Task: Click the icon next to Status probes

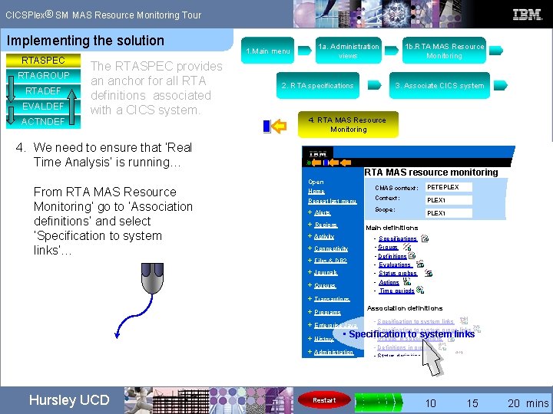Action: click(429, 273)
